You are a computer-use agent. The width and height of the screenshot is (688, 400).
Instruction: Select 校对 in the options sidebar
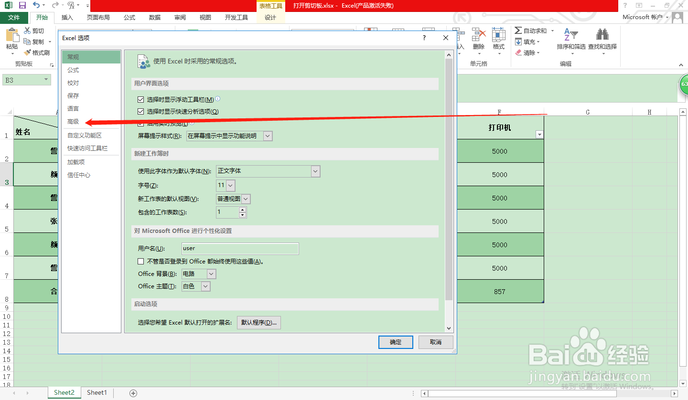91,83
